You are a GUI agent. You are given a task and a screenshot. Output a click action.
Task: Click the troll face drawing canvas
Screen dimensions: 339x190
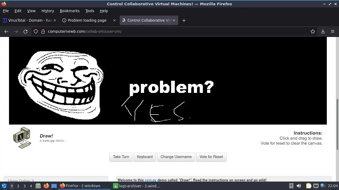click(x=168, y=80)
